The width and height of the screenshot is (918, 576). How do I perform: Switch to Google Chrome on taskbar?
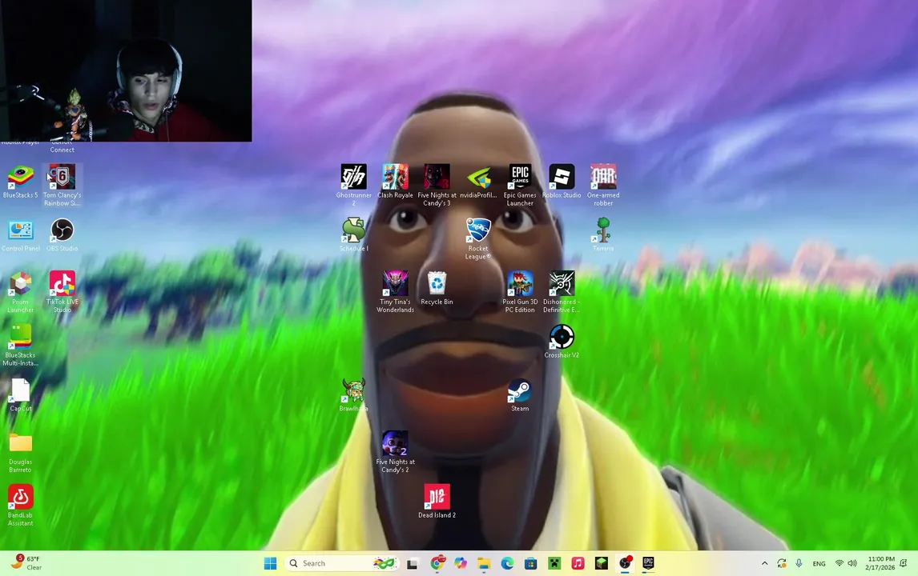tap(437, 563)
